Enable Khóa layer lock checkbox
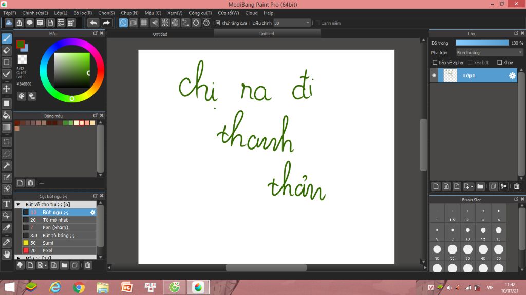526x295 pixels. (499, 62)
